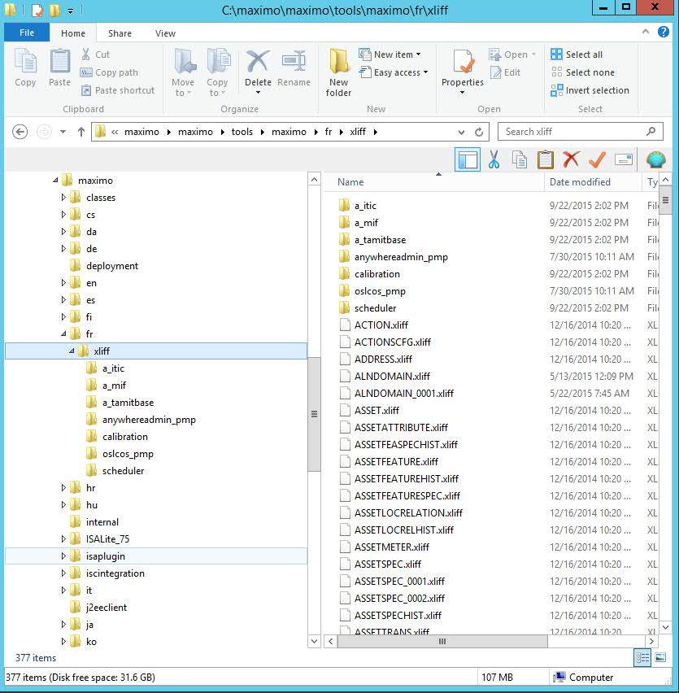The width and height of the screenshot is (679, 693).
Task: Open the File menu tab
Action: pos(27,33)
